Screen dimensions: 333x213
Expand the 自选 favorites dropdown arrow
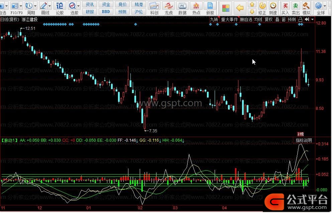pyautogui.click(x=6, y=6)
